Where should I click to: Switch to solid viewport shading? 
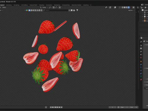coord(125,7)
